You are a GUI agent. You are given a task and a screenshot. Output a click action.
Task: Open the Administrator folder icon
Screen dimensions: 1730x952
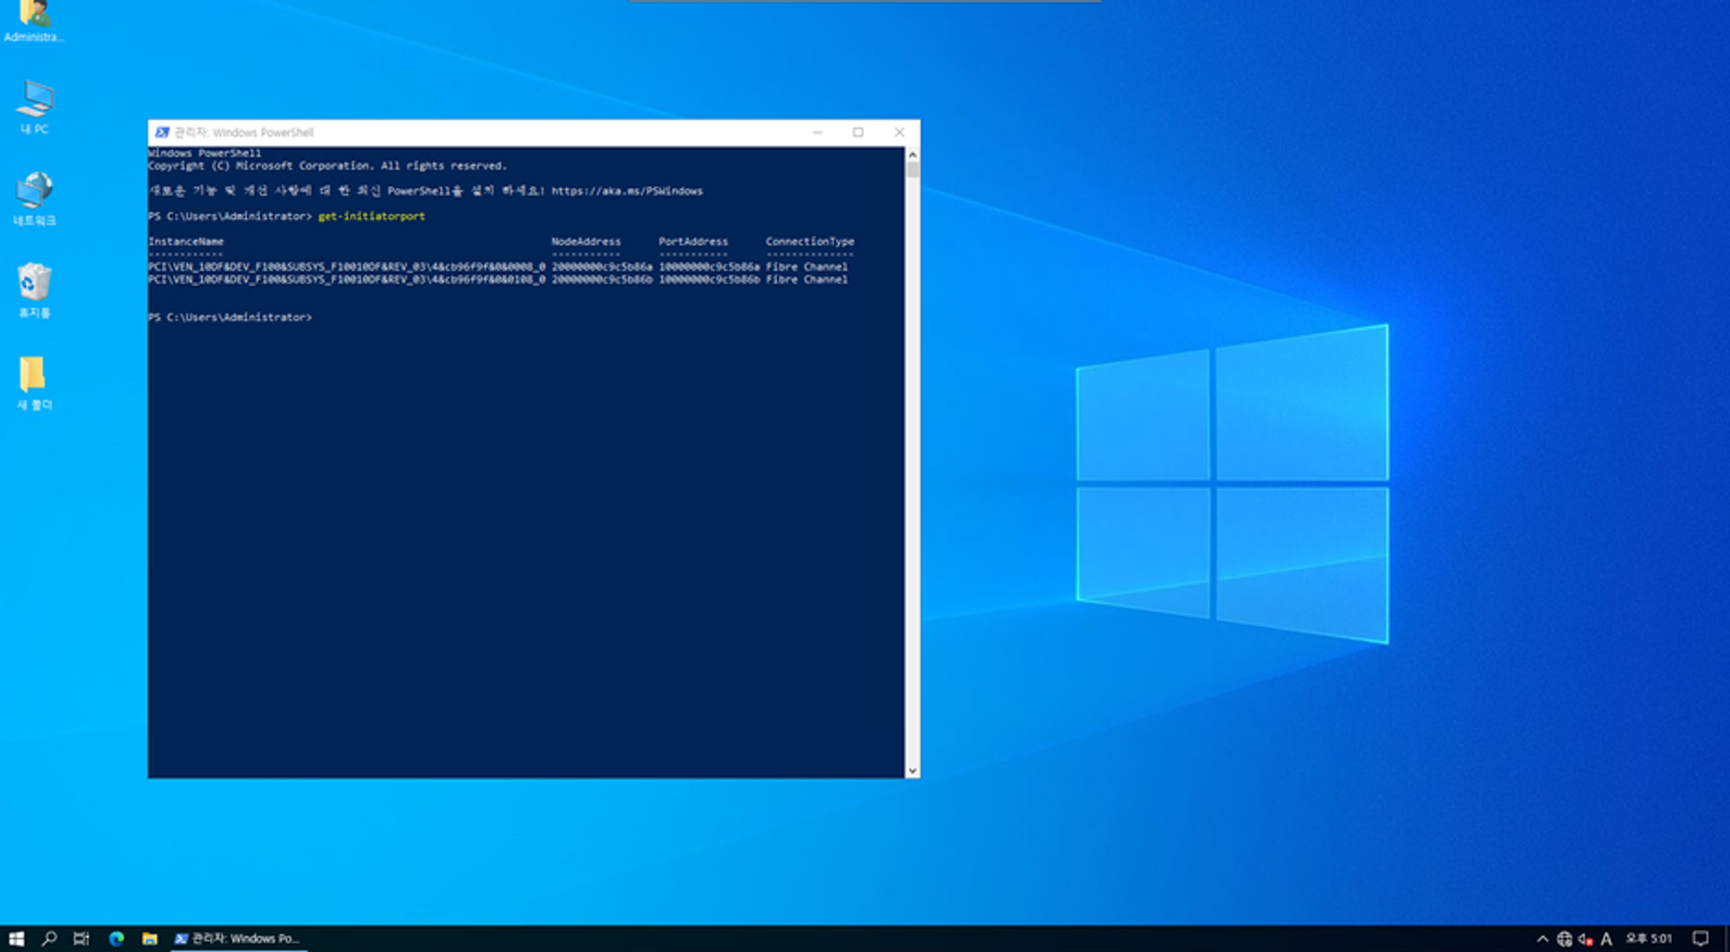click(33, 16)
